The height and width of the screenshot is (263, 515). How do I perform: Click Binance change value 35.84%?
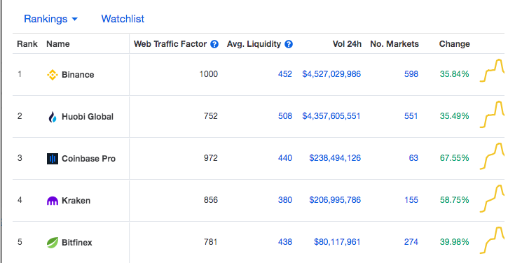pos(455,74)
